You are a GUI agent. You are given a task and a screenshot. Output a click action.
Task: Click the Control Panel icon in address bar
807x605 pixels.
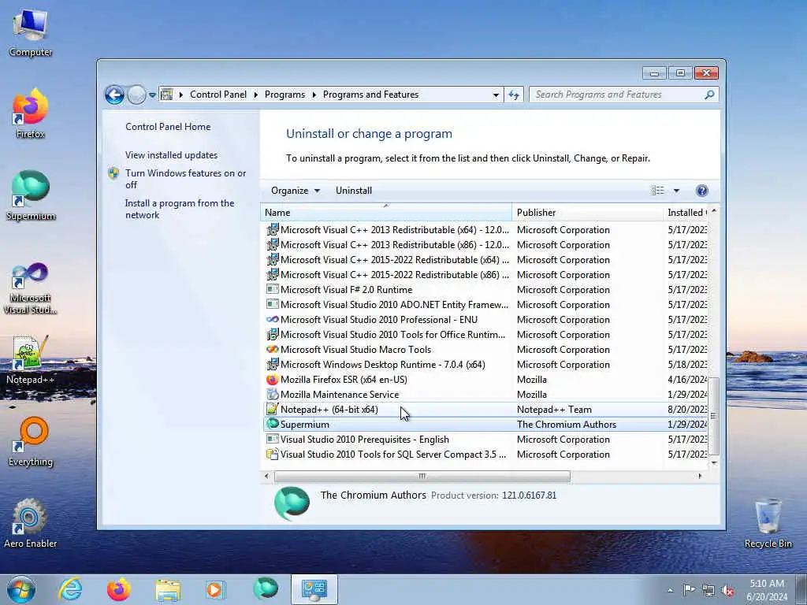(x=167, y=95)
